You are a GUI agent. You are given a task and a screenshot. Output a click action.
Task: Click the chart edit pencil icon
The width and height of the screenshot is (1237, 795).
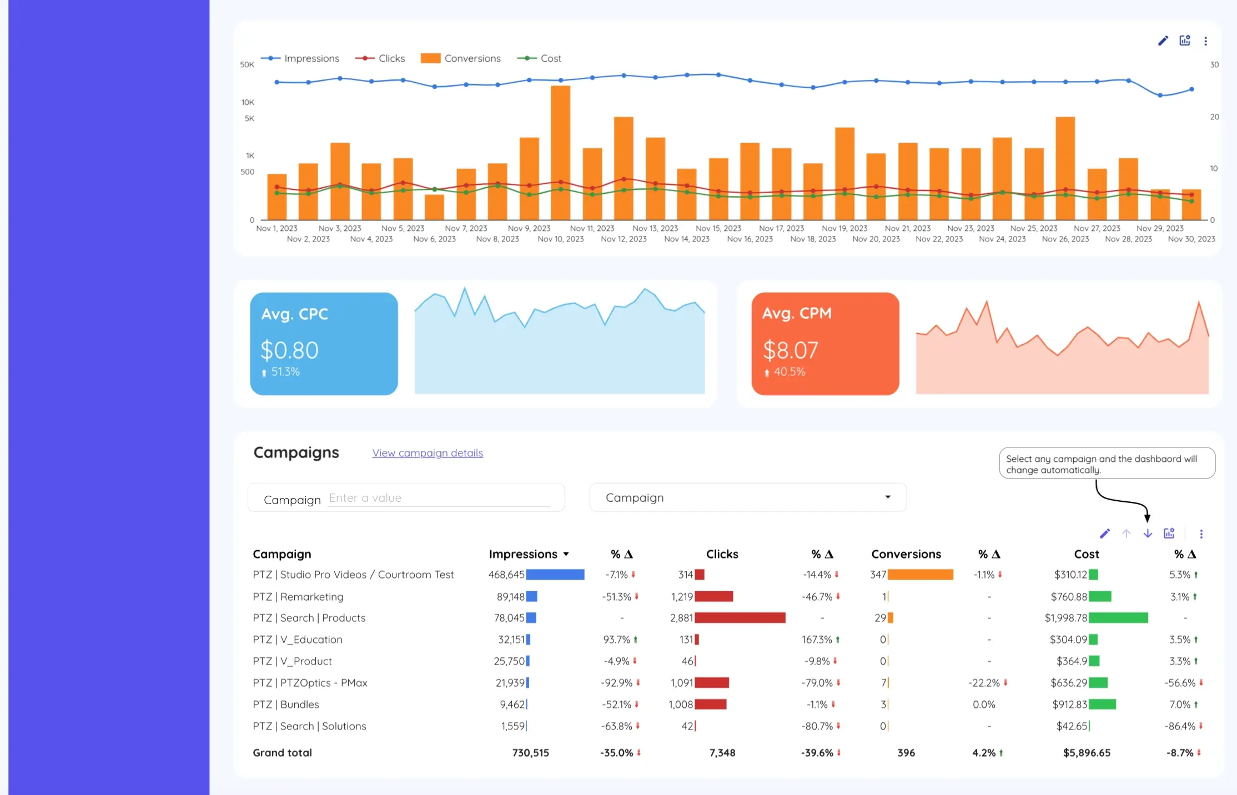(1163, 41)
